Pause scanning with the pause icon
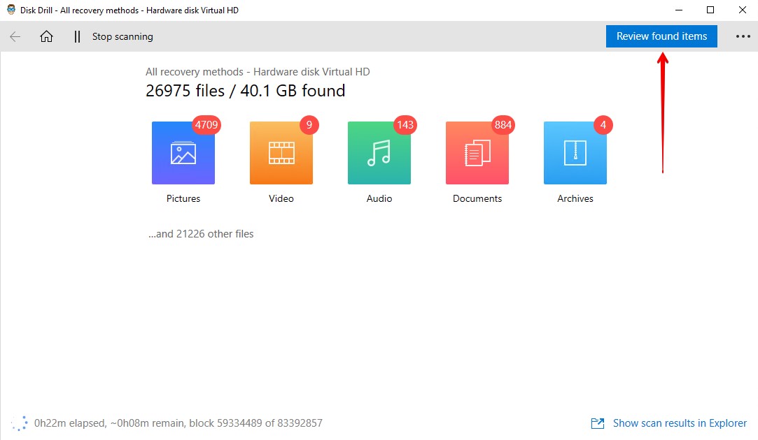Image resolution: width=758 pixels, height=440 pixels. 77,36
